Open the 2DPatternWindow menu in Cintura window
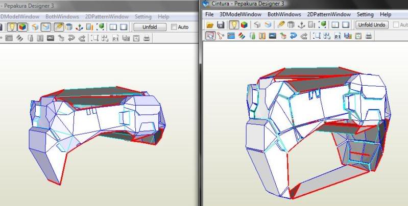 (x=329, y=15)
